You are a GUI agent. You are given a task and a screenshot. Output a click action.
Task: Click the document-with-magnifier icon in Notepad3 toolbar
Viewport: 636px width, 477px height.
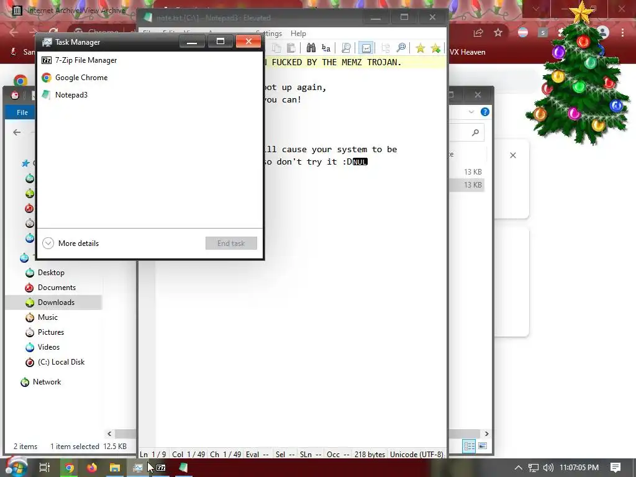tap(346, 48)
